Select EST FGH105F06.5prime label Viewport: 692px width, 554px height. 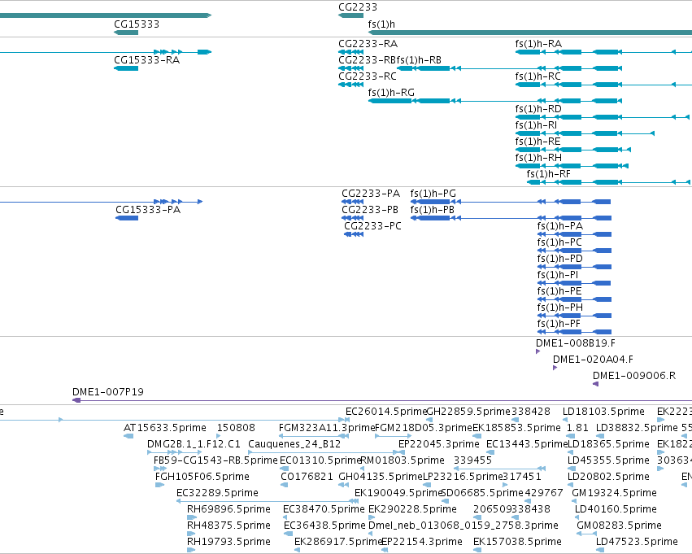click(202, 477)
